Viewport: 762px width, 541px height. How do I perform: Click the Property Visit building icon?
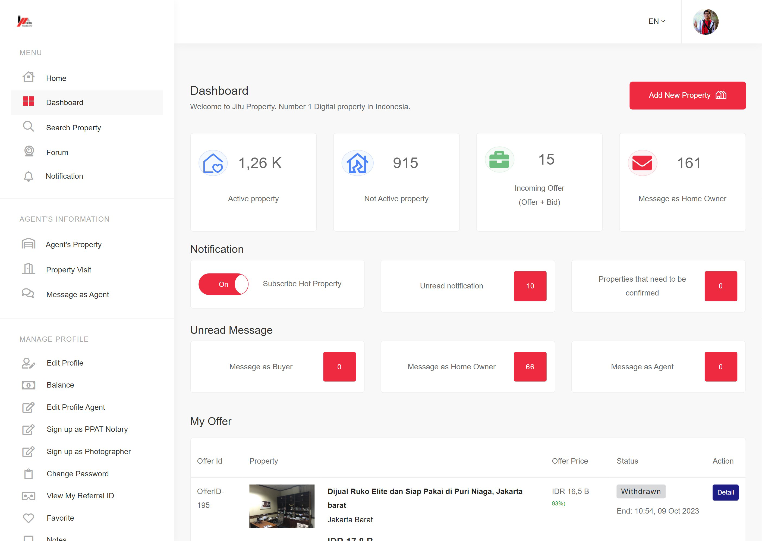pyautogui.click(x=28, y=269)
